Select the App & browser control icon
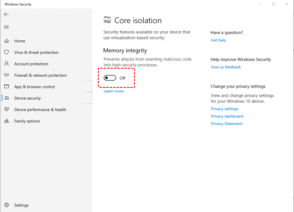 point(7,87)
